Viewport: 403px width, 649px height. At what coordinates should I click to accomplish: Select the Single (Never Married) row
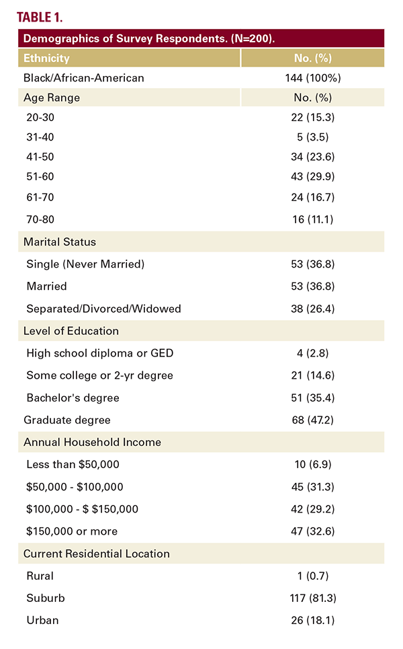[x=85, y=264]
